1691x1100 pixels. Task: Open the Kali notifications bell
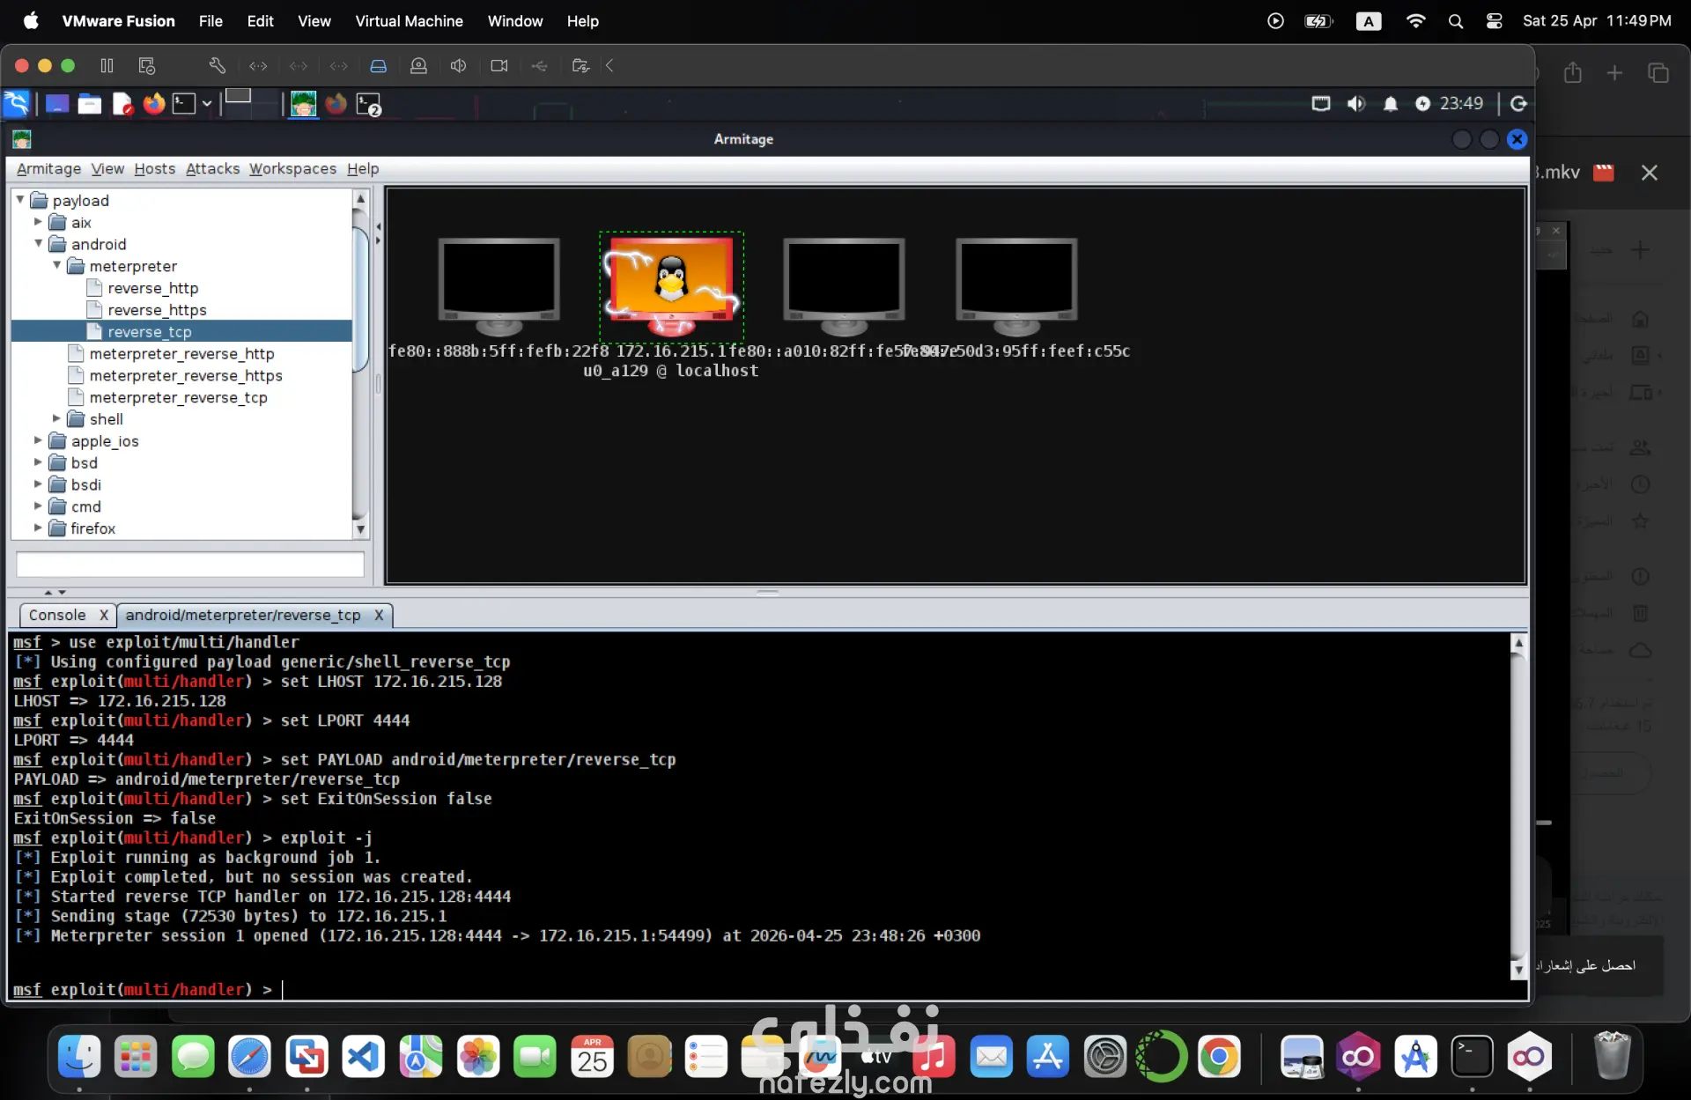(1391, 104)
